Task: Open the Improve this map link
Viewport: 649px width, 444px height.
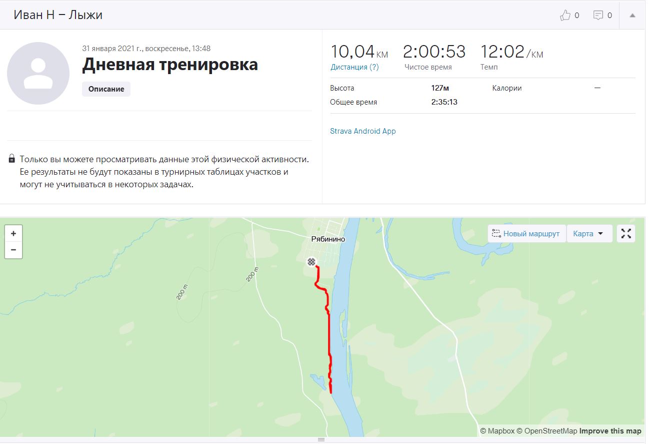Action: pos(610,431)
